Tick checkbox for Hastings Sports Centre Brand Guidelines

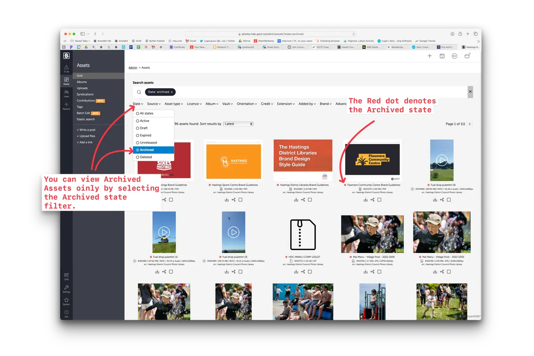pos(240,199)
